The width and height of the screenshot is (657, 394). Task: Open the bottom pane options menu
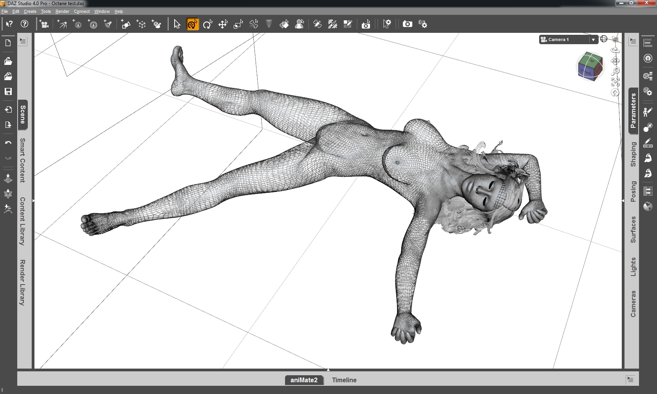coord(630,379)
